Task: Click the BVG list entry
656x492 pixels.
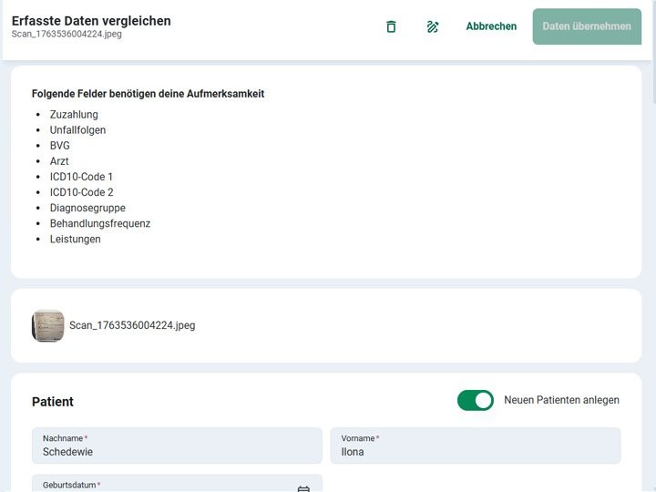Action: [x=60, y=146]
